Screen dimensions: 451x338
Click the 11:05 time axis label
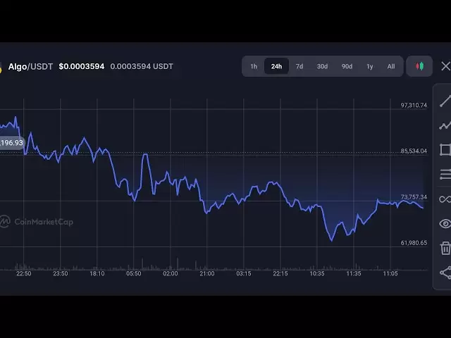[390, 274]
